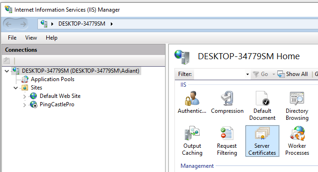Click the Show All button
This screenshot has height=172, width=318.
pos(292,74)
